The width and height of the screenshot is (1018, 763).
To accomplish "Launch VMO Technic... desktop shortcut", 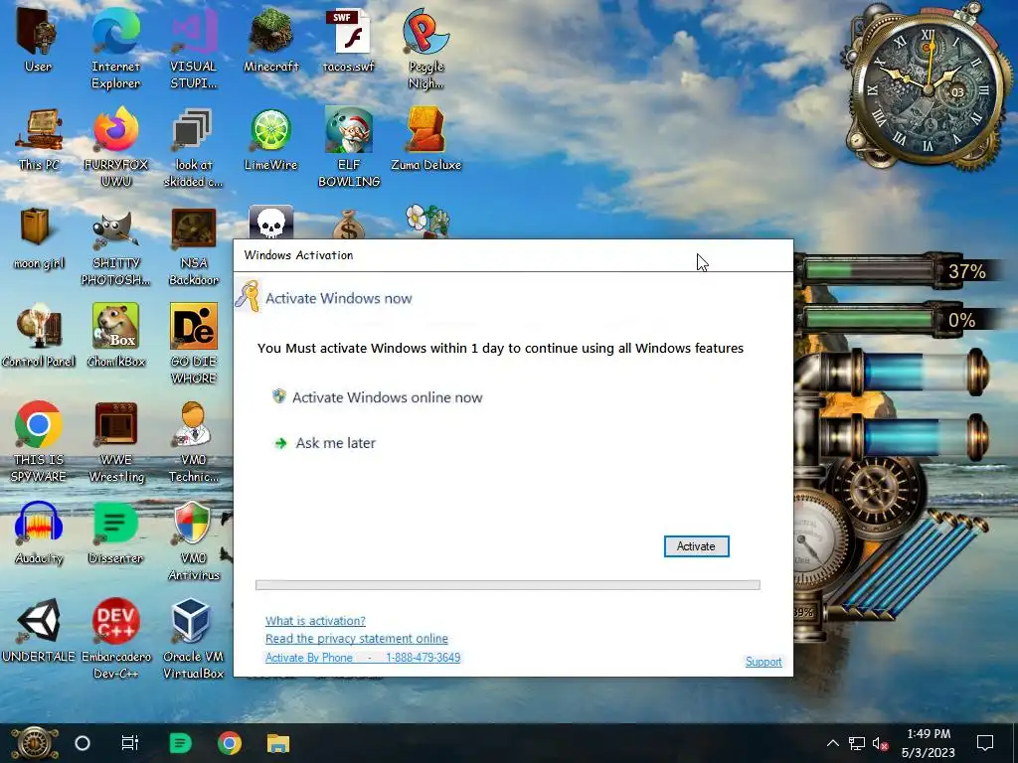I will pyautogui.click(x=194, y=441).
